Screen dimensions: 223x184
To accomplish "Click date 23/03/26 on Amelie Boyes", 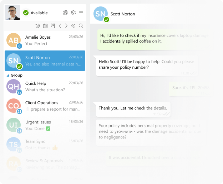I will (76, 37).
